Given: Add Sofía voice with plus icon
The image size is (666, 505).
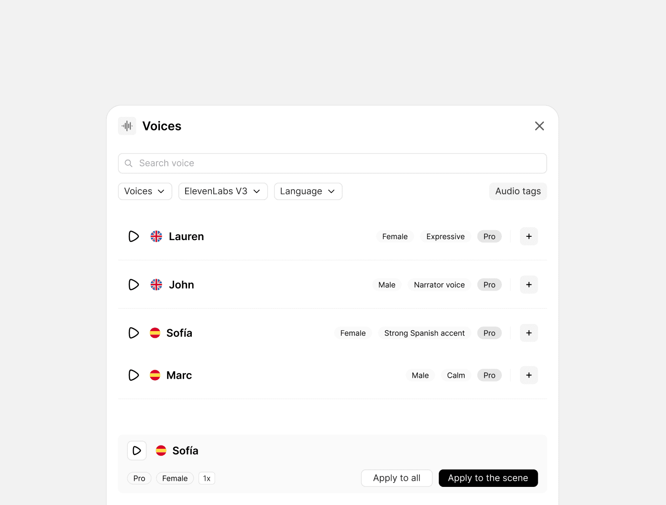Looking at the screenshot, I should click(x=529, y=333).
